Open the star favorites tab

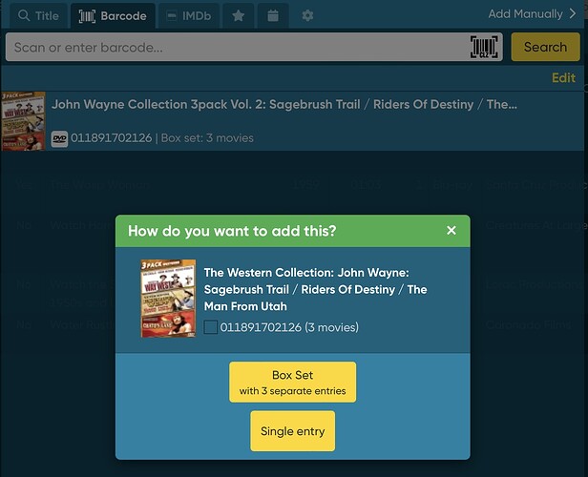(x=238, y=16)
